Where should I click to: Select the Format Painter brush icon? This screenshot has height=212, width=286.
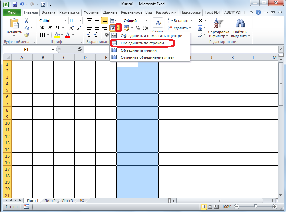[26, 35]
